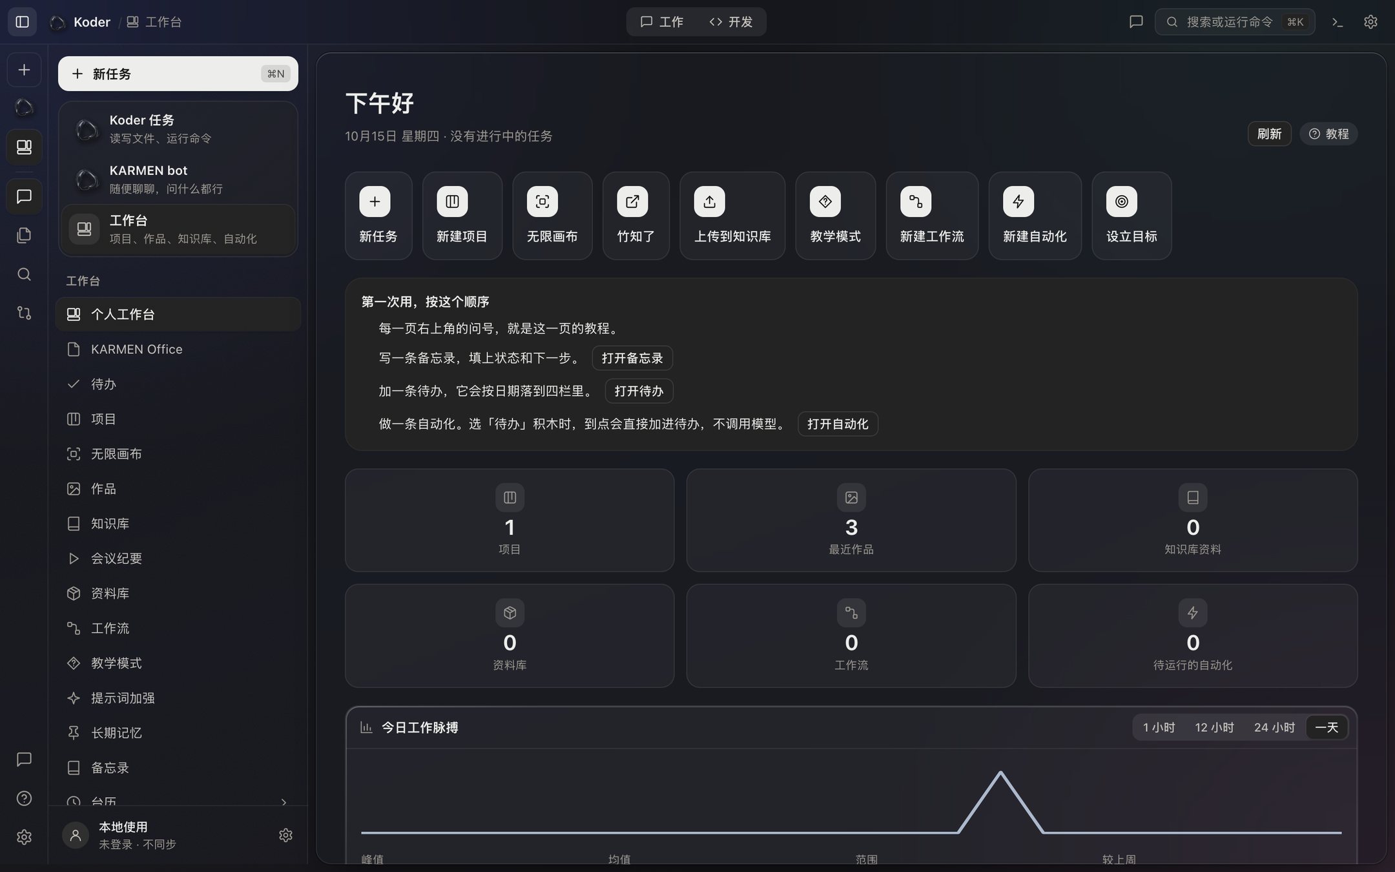1395x872 pixels.
Task: Open the chat bubble icon in left rail
Action: click(x=24, y=196)
